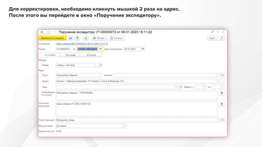Open the Зона item card icon
Screen dimensions: 262x147
[181, 87]
